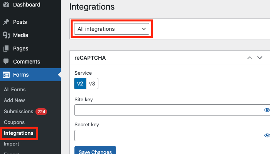This screenshot has width=270, height=154.
Task: Show the Site key with the eye icon
Action: pyautogui.click(x=267, y=110)
